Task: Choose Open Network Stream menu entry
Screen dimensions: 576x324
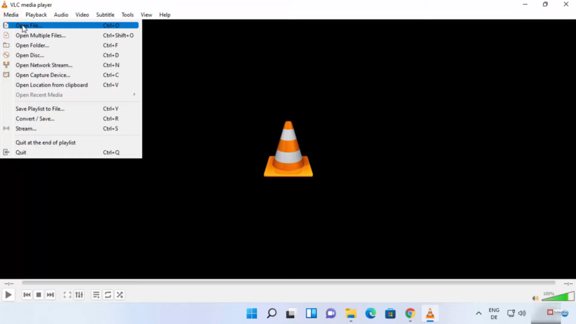Action: [x=44, y=65]
